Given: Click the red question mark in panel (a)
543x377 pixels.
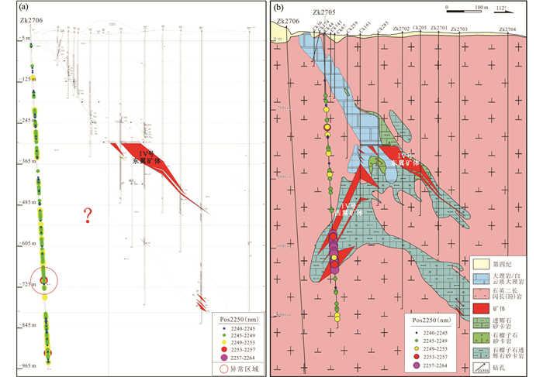Looking at the screenshot, I should [89, 215].
